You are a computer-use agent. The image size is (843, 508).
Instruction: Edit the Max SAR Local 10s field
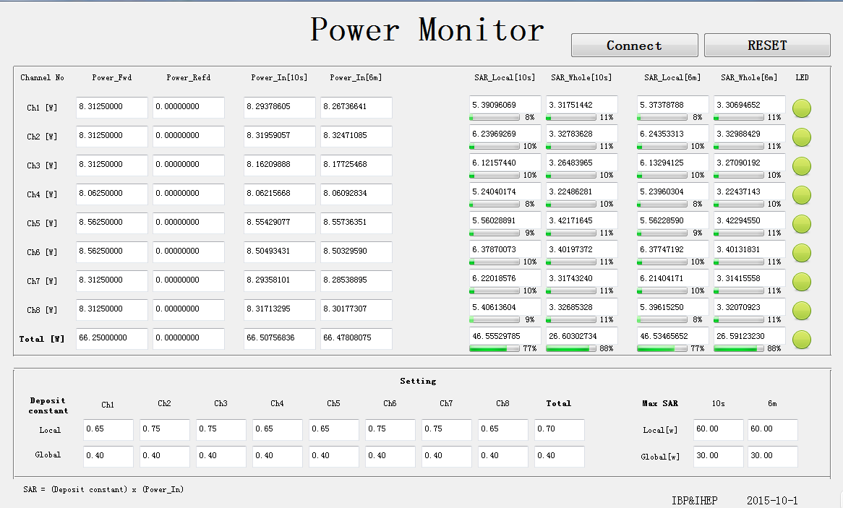point(718,429)
